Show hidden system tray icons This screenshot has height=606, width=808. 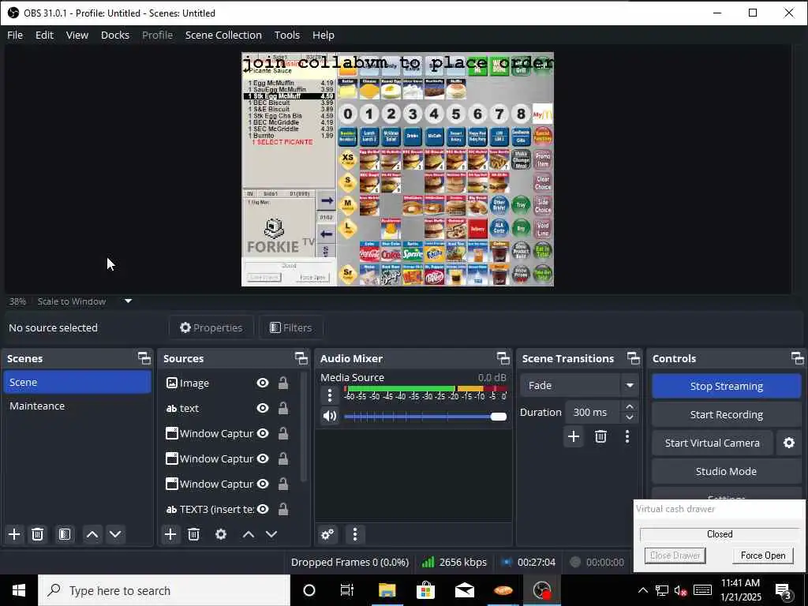[x=643, y=590]
